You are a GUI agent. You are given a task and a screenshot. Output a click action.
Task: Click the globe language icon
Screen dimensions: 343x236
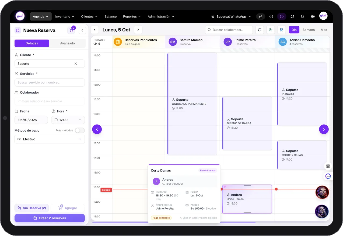[x=313, y=16]
